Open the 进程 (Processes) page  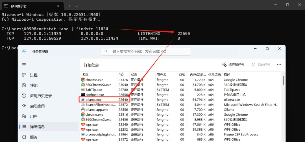pos(34,75)
